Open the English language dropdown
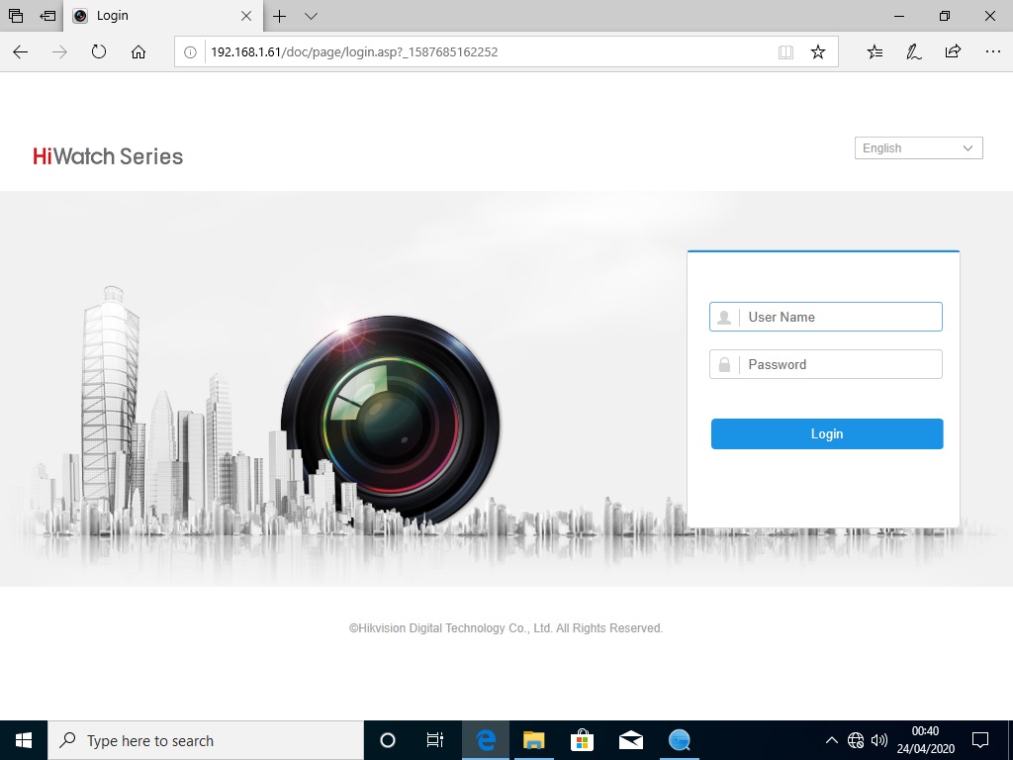1013x760 pixels. (x=918, y=148)
